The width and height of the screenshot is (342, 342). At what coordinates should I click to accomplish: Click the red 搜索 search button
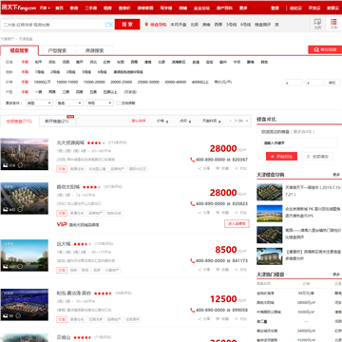127,25
